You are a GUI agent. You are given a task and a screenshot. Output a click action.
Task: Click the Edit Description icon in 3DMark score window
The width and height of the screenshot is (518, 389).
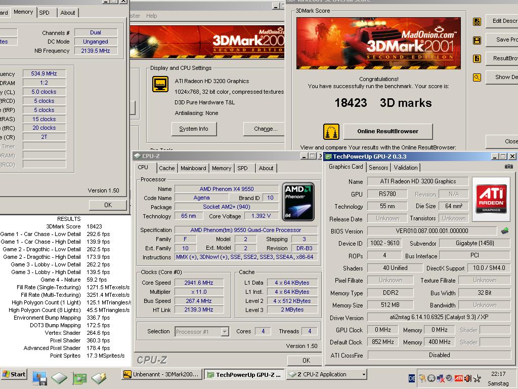point(477,22)
